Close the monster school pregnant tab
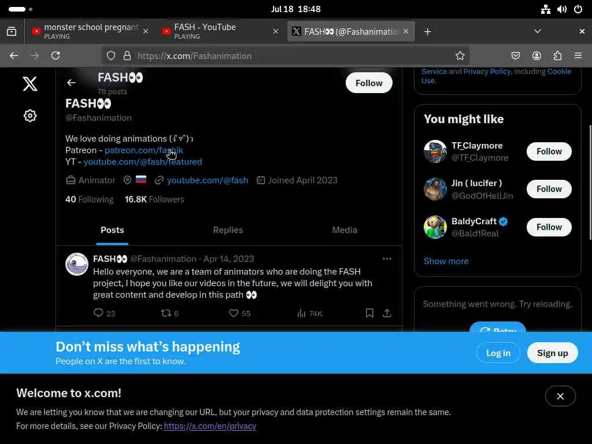 146,31
